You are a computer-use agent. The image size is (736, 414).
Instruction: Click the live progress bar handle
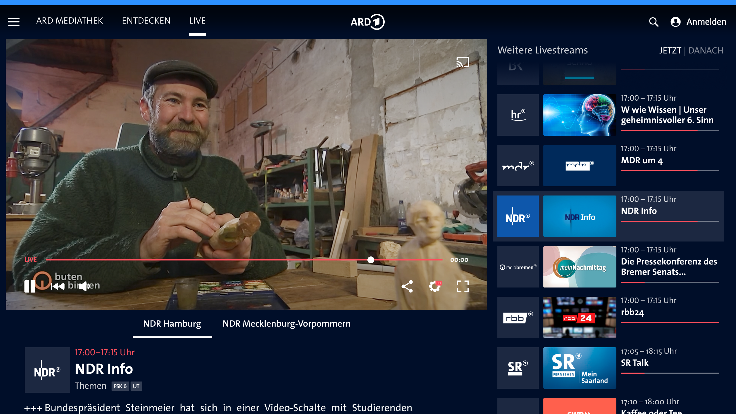[x=371, y=260]
